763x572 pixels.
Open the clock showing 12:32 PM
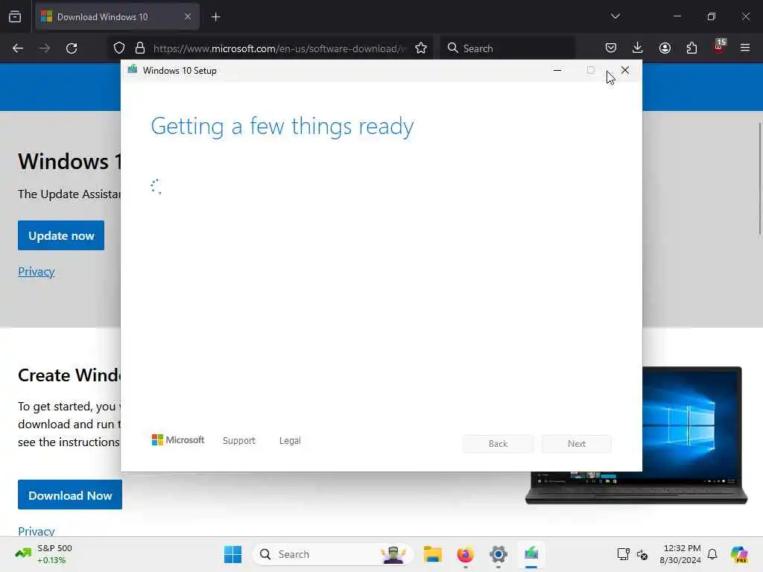[680, 554]
